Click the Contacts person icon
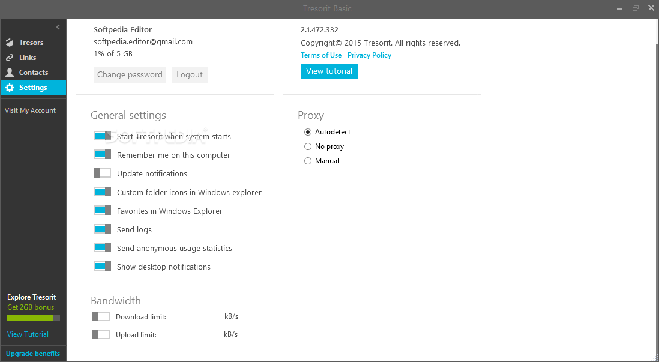 [x=10, y=72]
